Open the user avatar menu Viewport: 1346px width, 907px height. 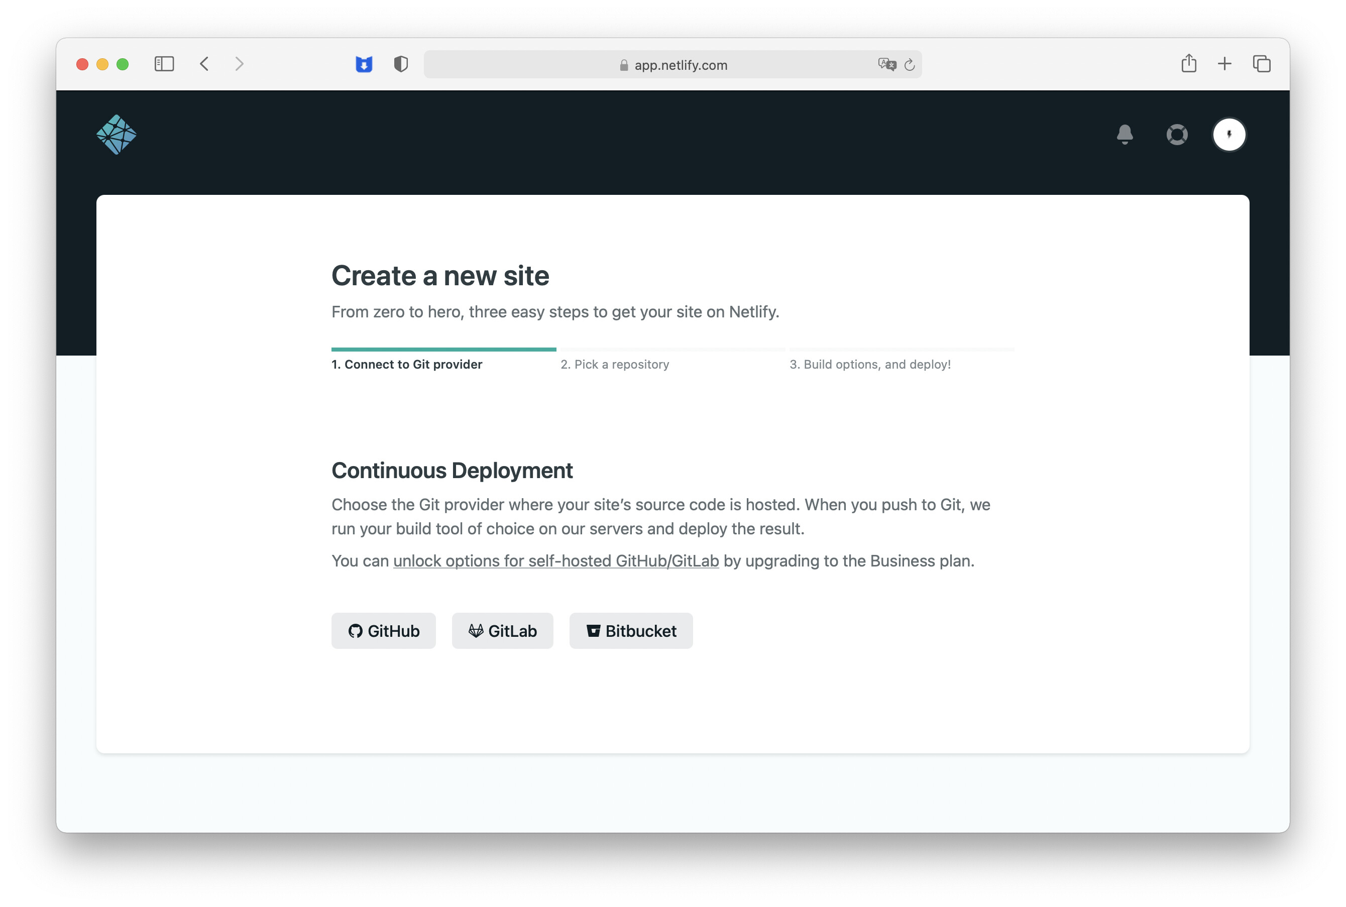(1228, 135)
